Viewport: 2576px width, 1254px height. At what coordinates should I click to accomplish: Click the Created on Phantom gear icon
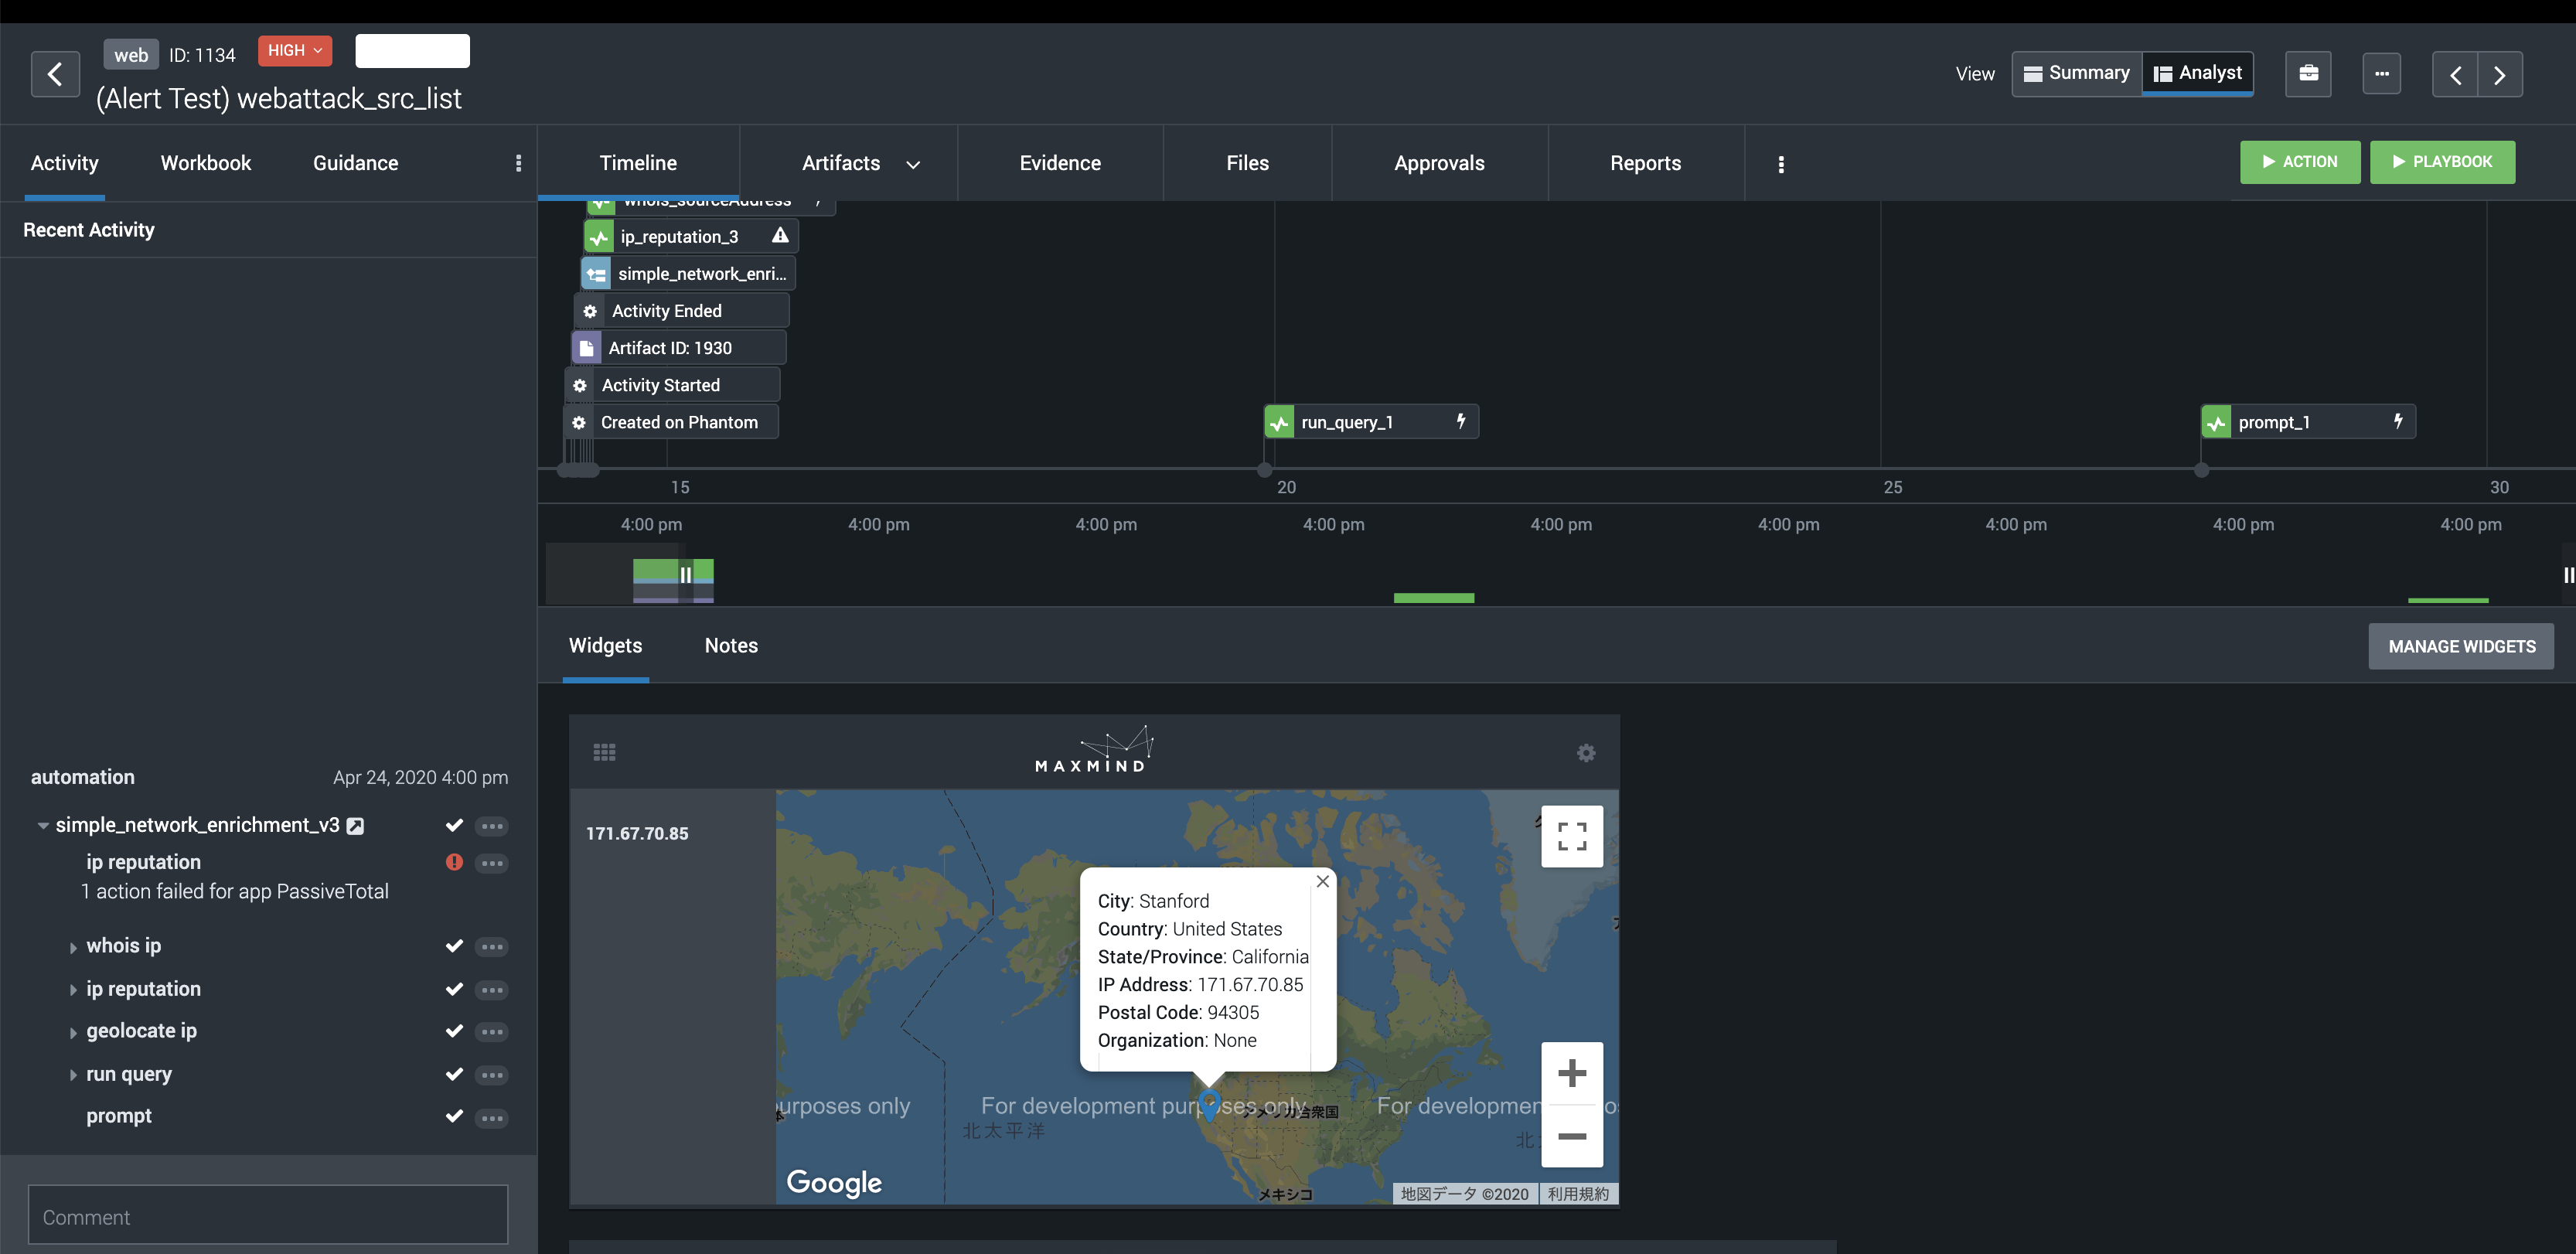click(x=579, y=422)
